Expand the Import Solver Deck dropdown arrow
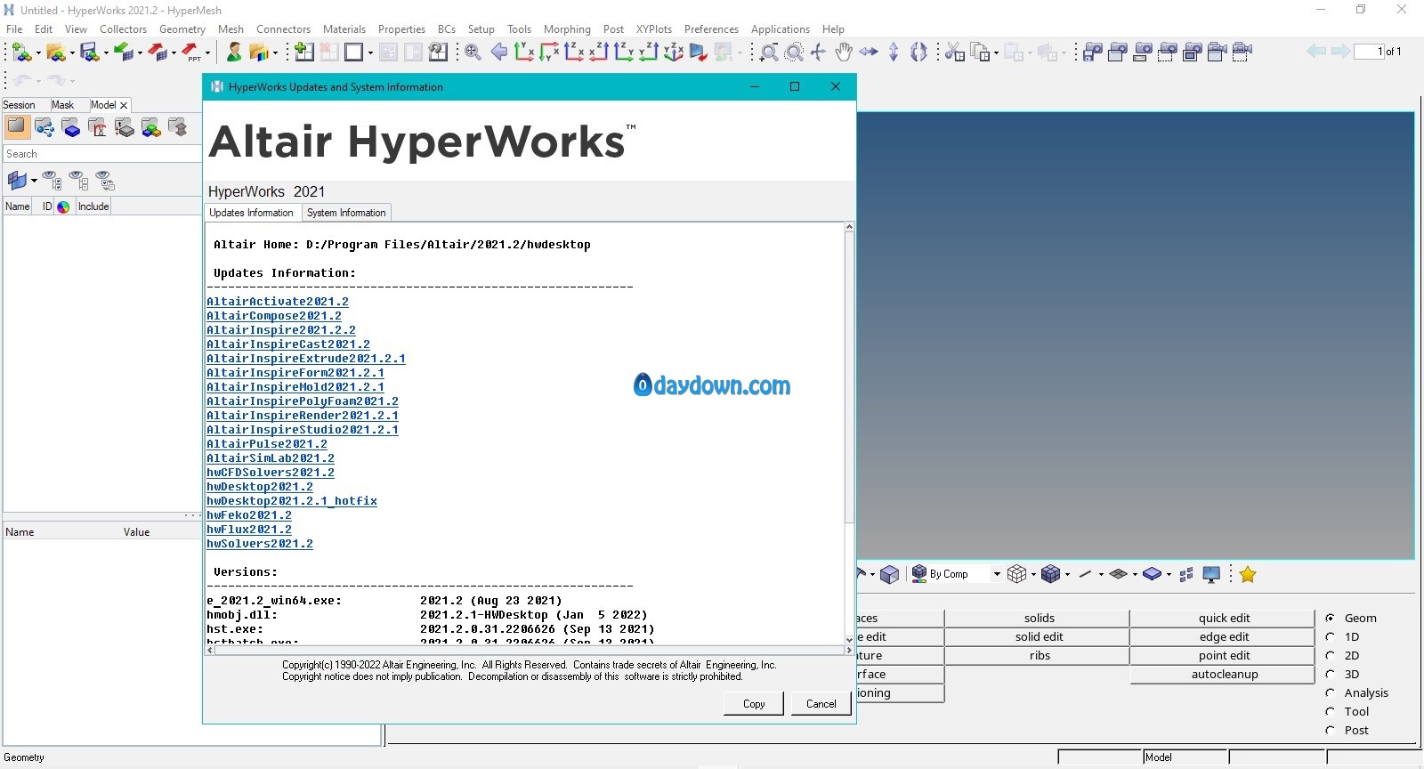This screenshot has height=769, width=1424. (140, 53)
